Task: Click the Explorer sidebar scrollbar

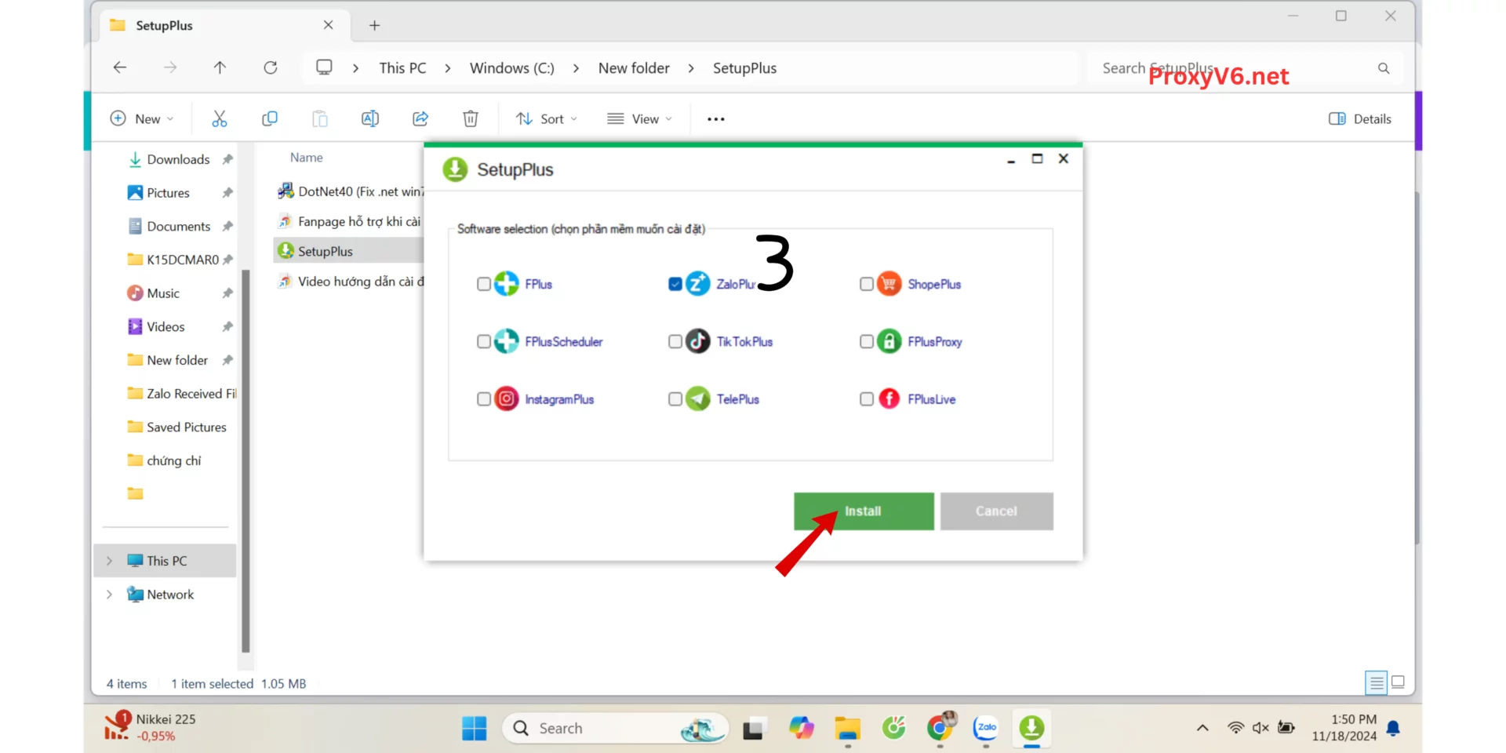Action: (246, 461)
